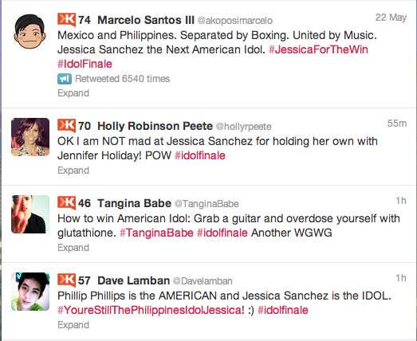Open the Dave Lamban name link
417x341 pixels.
click(x=133, y=280)
